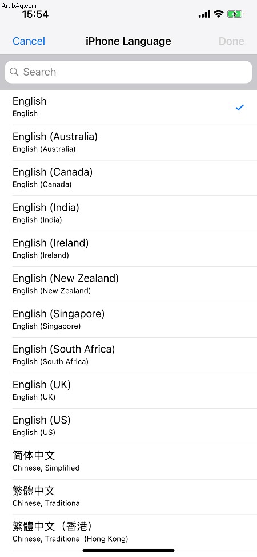This screenshot has width=257, height=557.
Task: Tap the blue checkmark beside English
Action: point(240,107)
